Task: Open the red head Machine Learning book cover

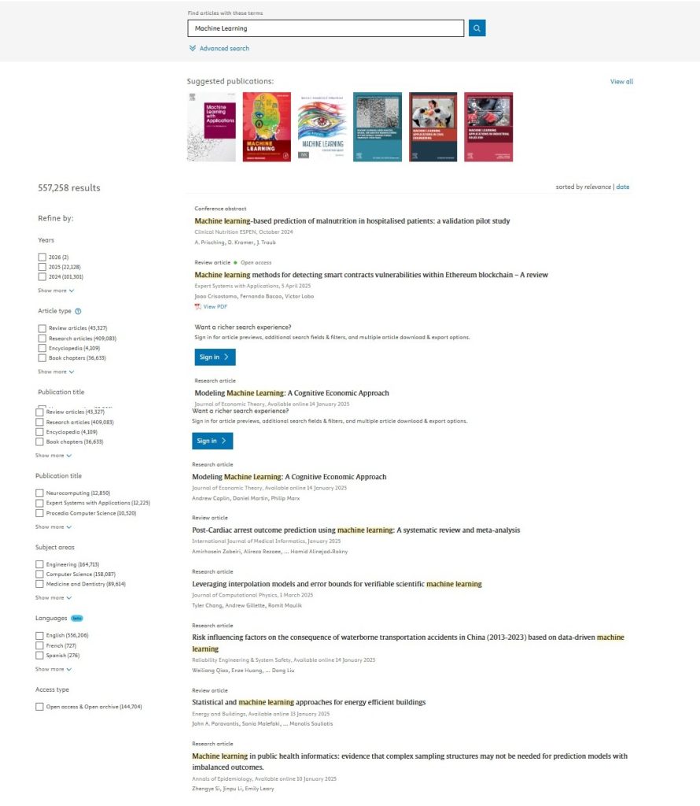Action: click(267, 127)
